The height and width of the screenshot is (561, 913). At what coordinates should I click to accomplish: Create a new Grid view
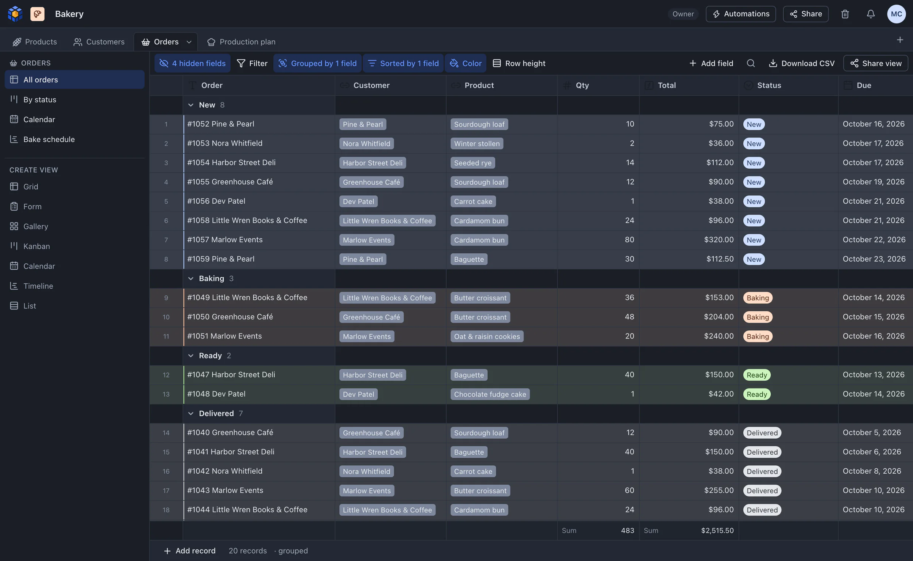coord(75,186)
